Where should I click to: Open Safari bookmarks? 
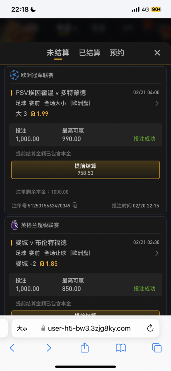click(x=121, y=348)
